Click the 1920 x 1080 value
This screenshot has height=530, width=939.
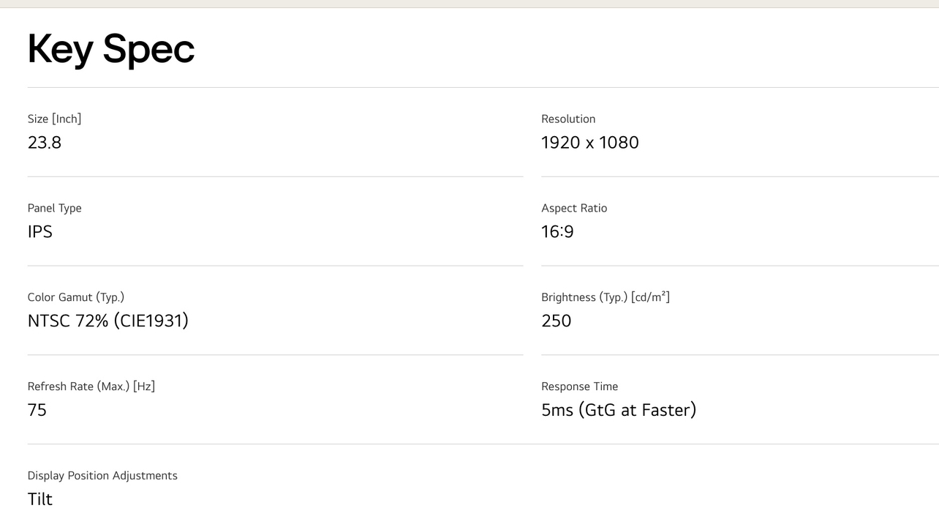(x=589, y=142)
